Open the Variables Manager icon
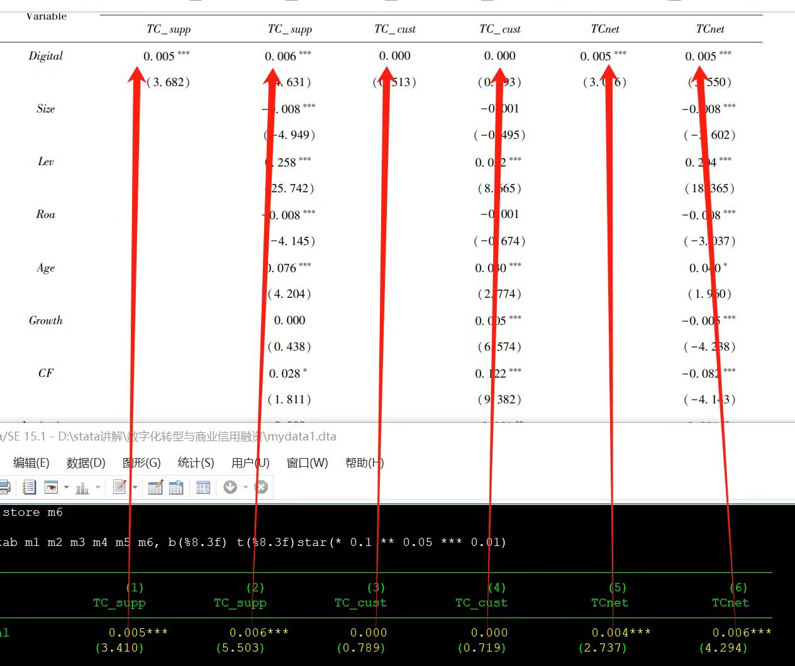The width and height of the screenshot is (795, 666). coord(203,487)
